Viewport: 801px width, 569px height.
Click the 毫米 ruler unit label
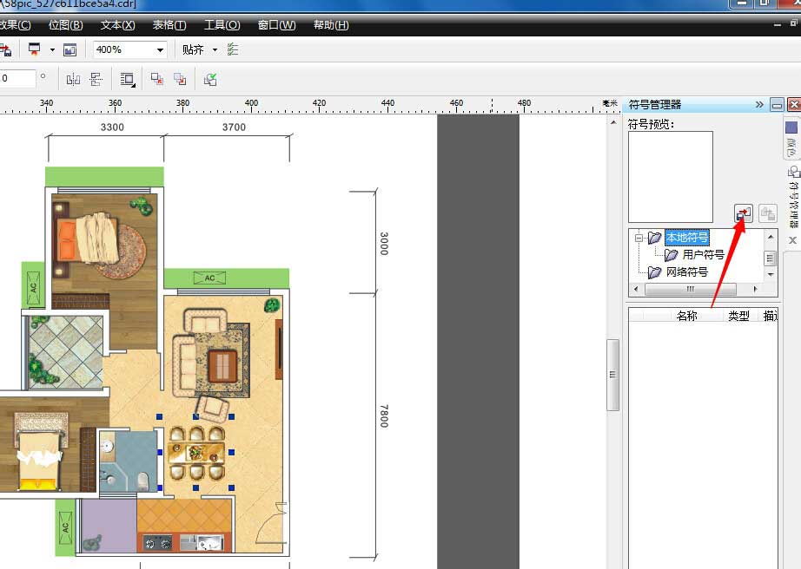[x=609, y=103]
